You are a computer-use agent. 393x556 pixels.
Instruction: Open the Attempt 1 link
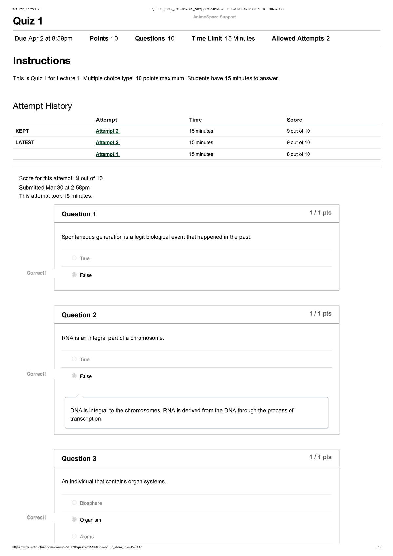click(107, 154)
